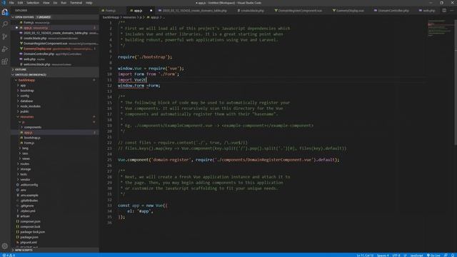Open the Selection menu
Viewport: 457px width, 257px height.
tap(33, 3)
